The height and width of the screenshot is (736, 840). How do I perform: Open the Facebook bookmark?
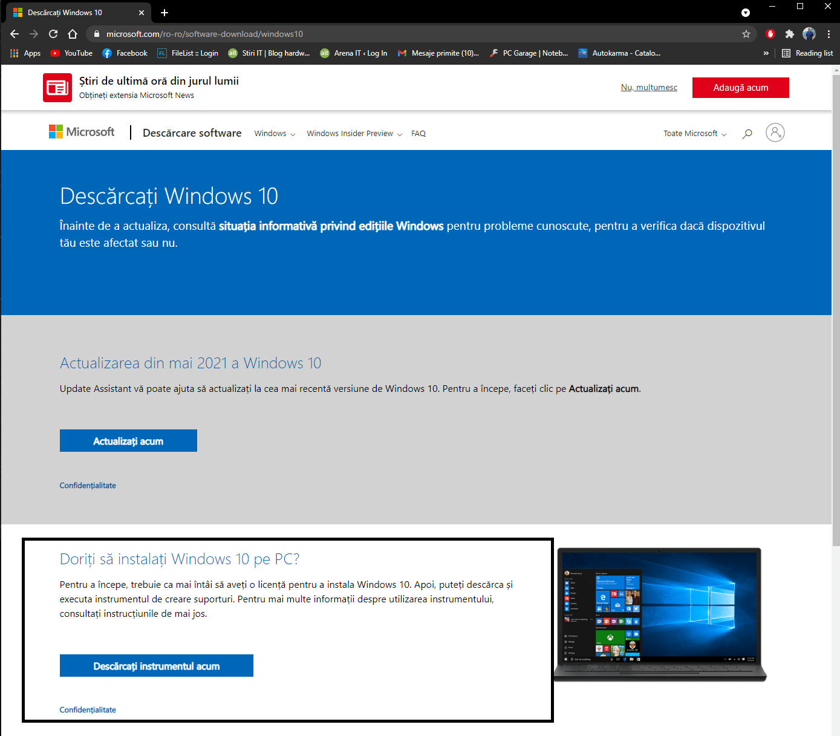(125, 53)
